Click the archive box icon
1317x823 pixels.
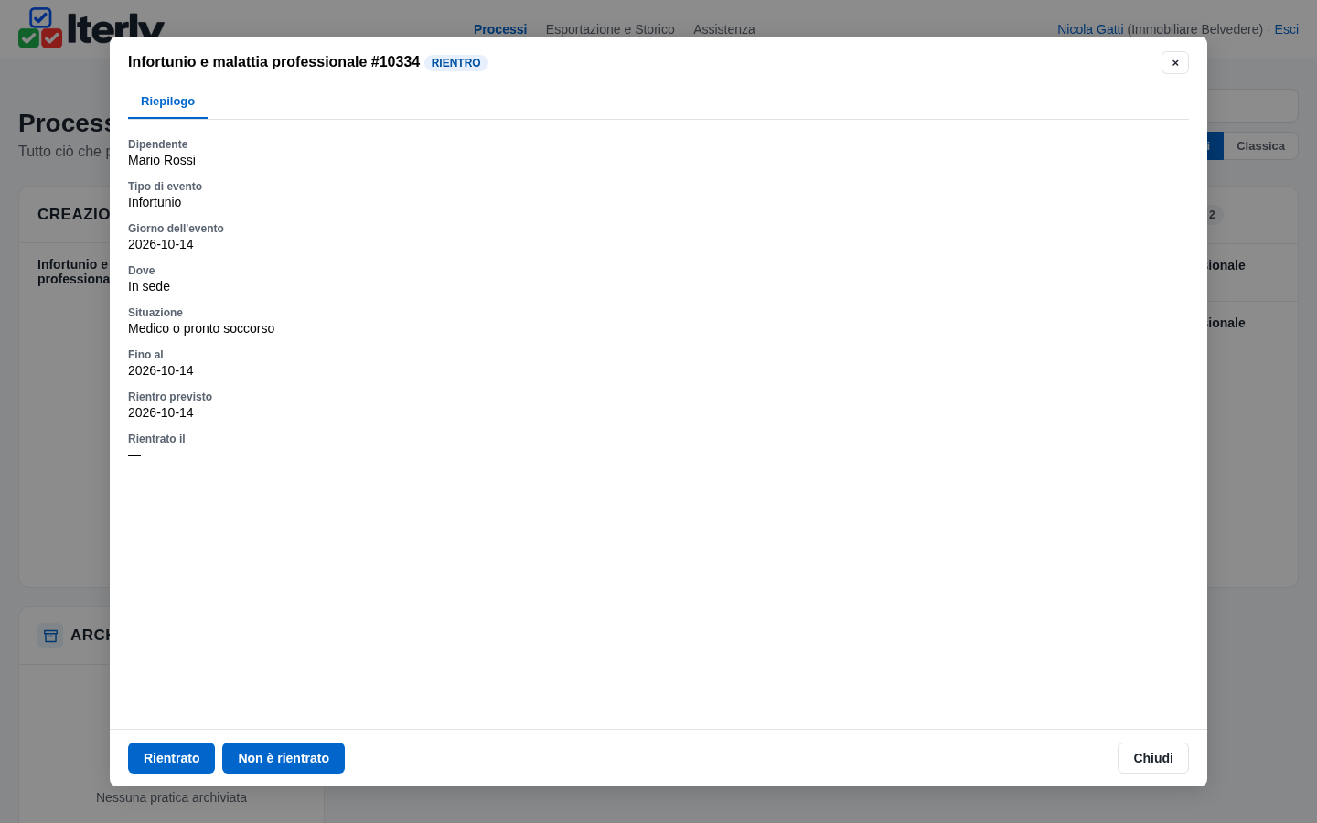coord(50,636)
